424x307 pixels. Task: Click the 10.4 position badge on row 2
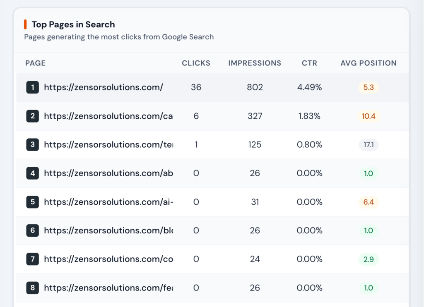[368, 116]
